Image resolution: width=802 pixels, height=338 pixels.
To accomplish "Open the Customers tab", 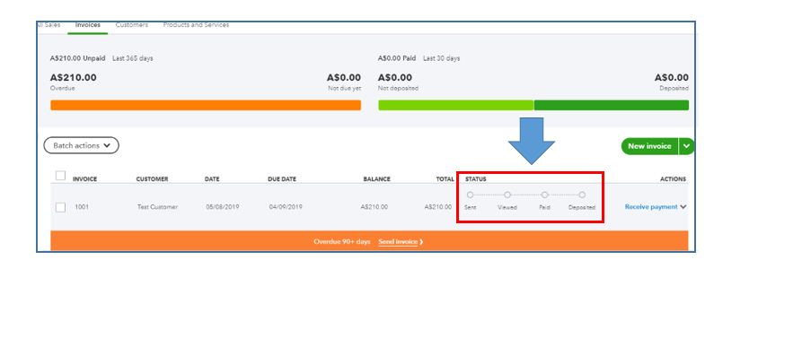I will point(131,25).
